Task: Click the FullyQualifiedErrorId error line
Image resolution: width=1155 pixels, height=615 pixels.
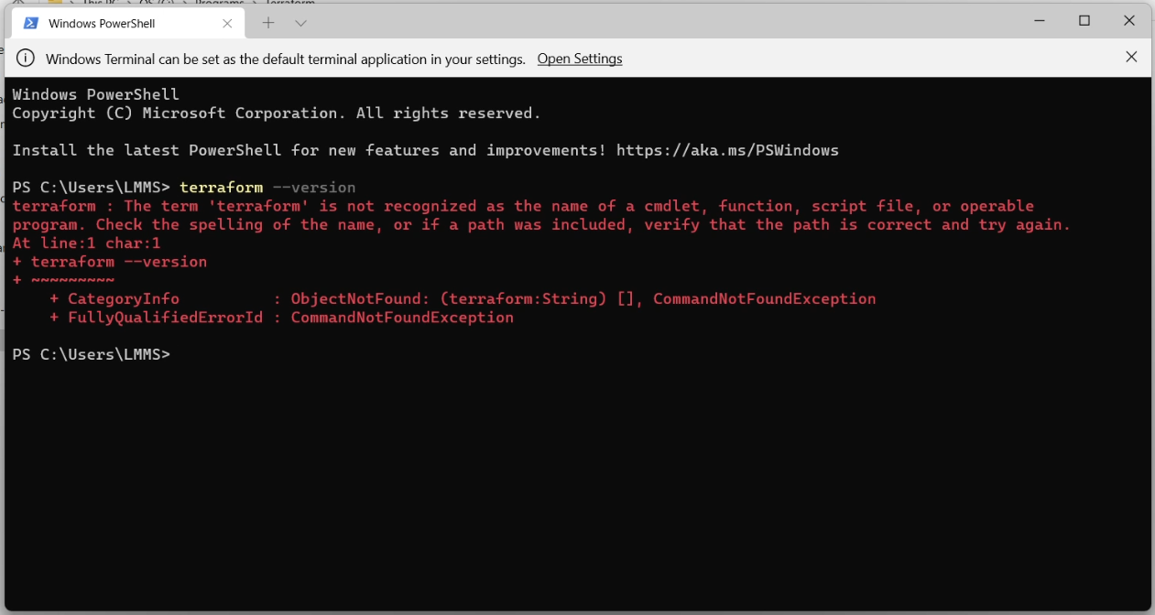Action: coord(281,318)
